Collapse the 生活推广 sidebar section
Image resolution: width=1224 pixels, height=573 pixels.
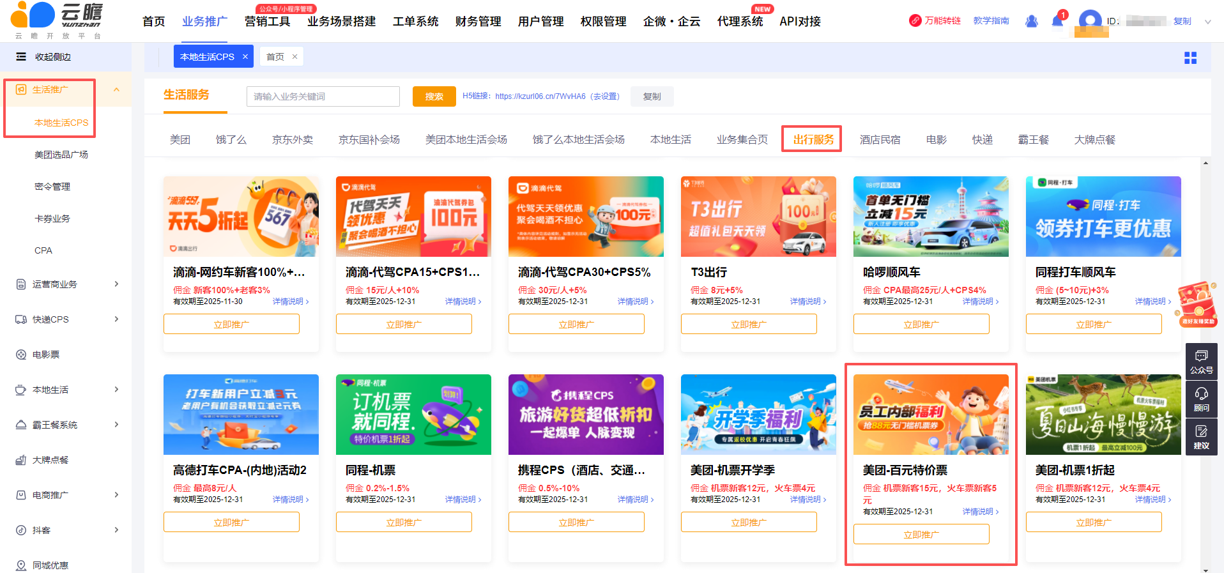116,89
